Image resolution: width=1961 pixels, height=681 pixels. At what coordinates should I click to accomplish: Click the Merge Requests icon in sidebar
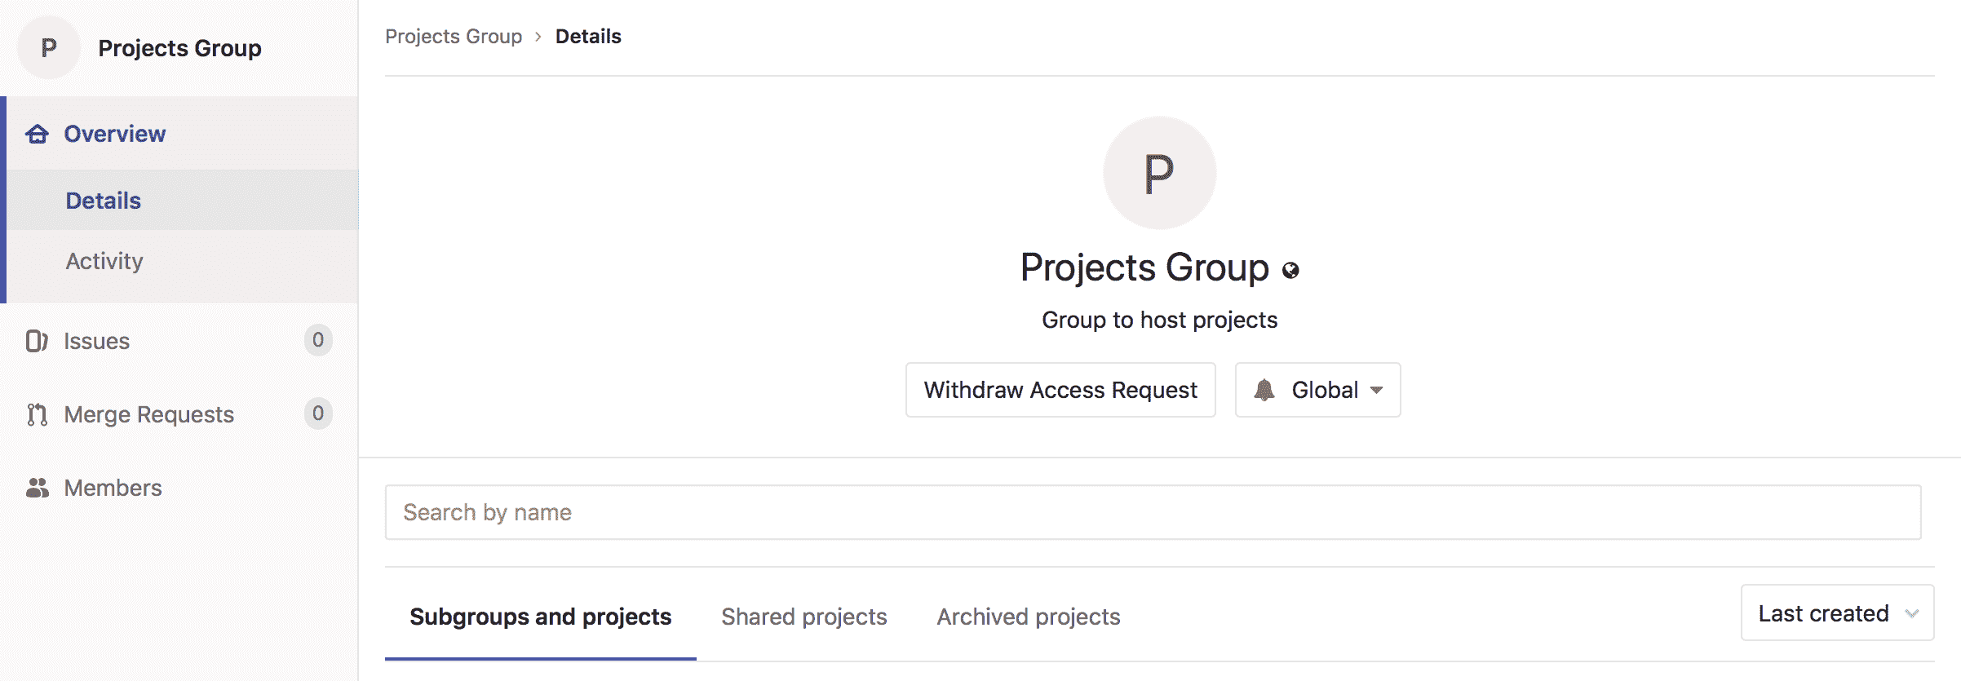click(37, 414)
